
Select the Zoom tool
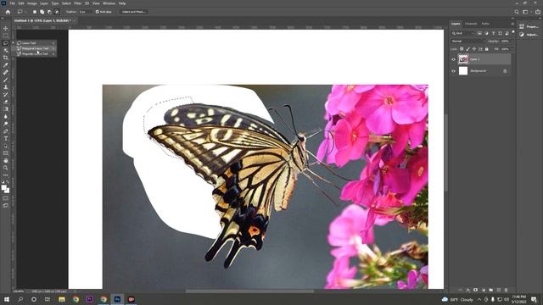coord(6,168)
